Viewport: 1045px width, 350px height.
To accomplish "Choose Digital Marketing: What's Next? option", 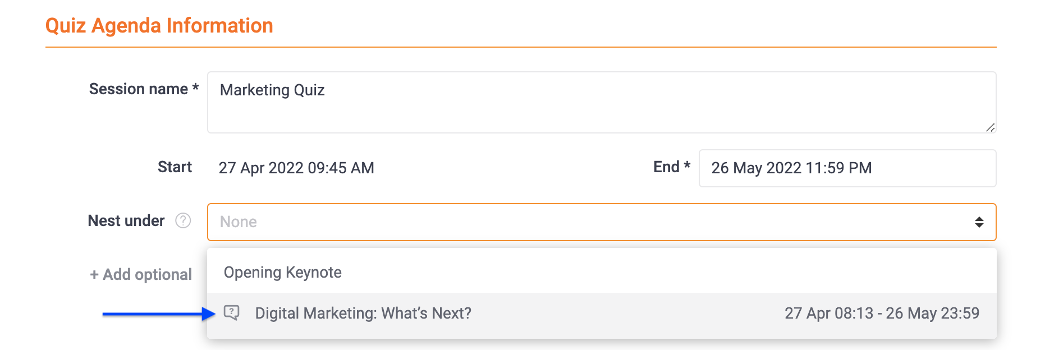I will pos(602,314).
